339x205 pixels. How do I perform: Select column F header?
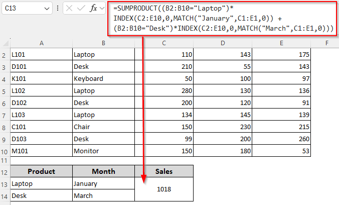326,43
